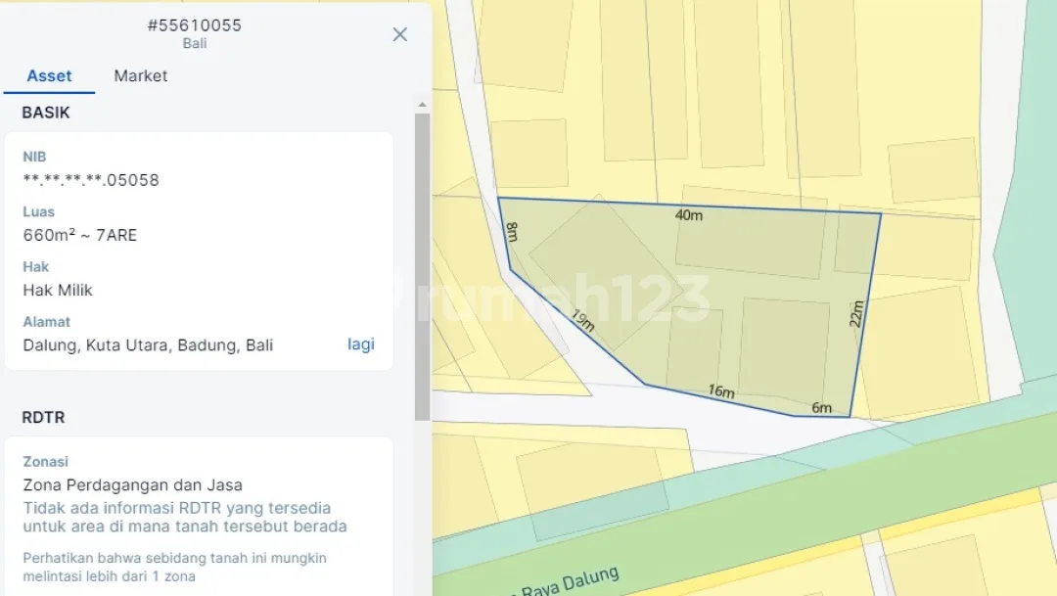Click the #55610055 panel title

(x=194, y=25)
